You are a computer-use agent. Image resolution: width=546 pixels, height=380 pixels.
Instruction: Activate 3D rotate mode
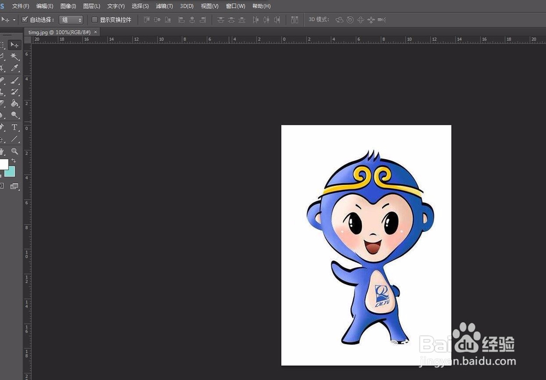click(x=339, y=20)
